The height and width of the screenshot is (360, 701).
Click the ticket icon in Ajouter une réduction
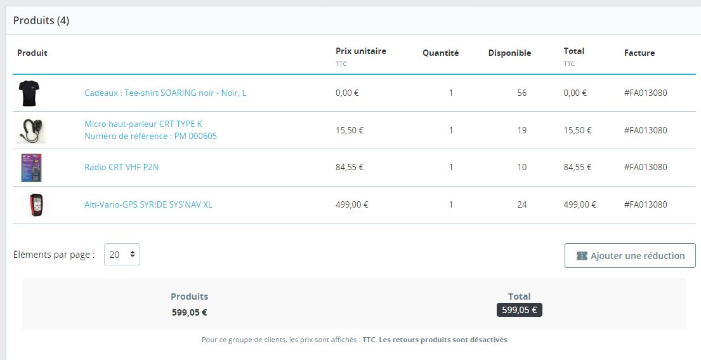[x=582, y=256]
